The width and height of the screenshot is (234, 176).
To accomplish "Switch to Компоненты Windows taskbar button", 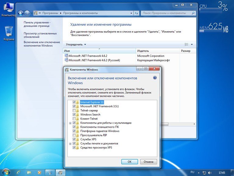I will pos(60,173).
